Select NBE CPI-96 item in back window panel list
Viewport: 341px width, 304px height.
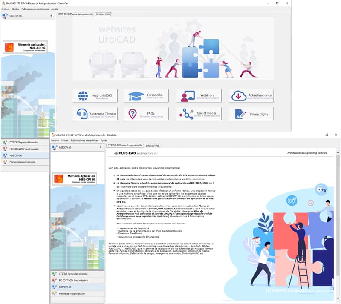pyautogui.click(x=25, y=155)
